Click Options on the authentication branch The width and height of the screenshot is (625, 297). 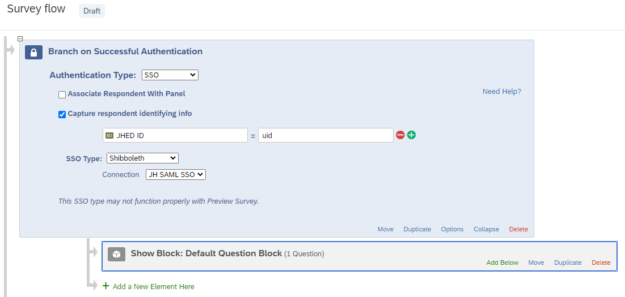(452, 229)
